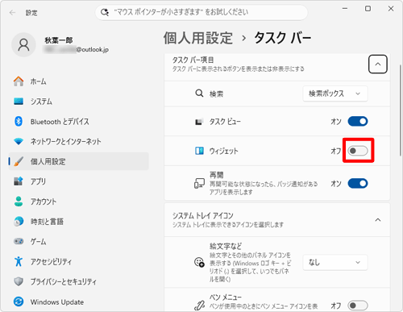Turn off the 再開 toggle

[358, 184]
